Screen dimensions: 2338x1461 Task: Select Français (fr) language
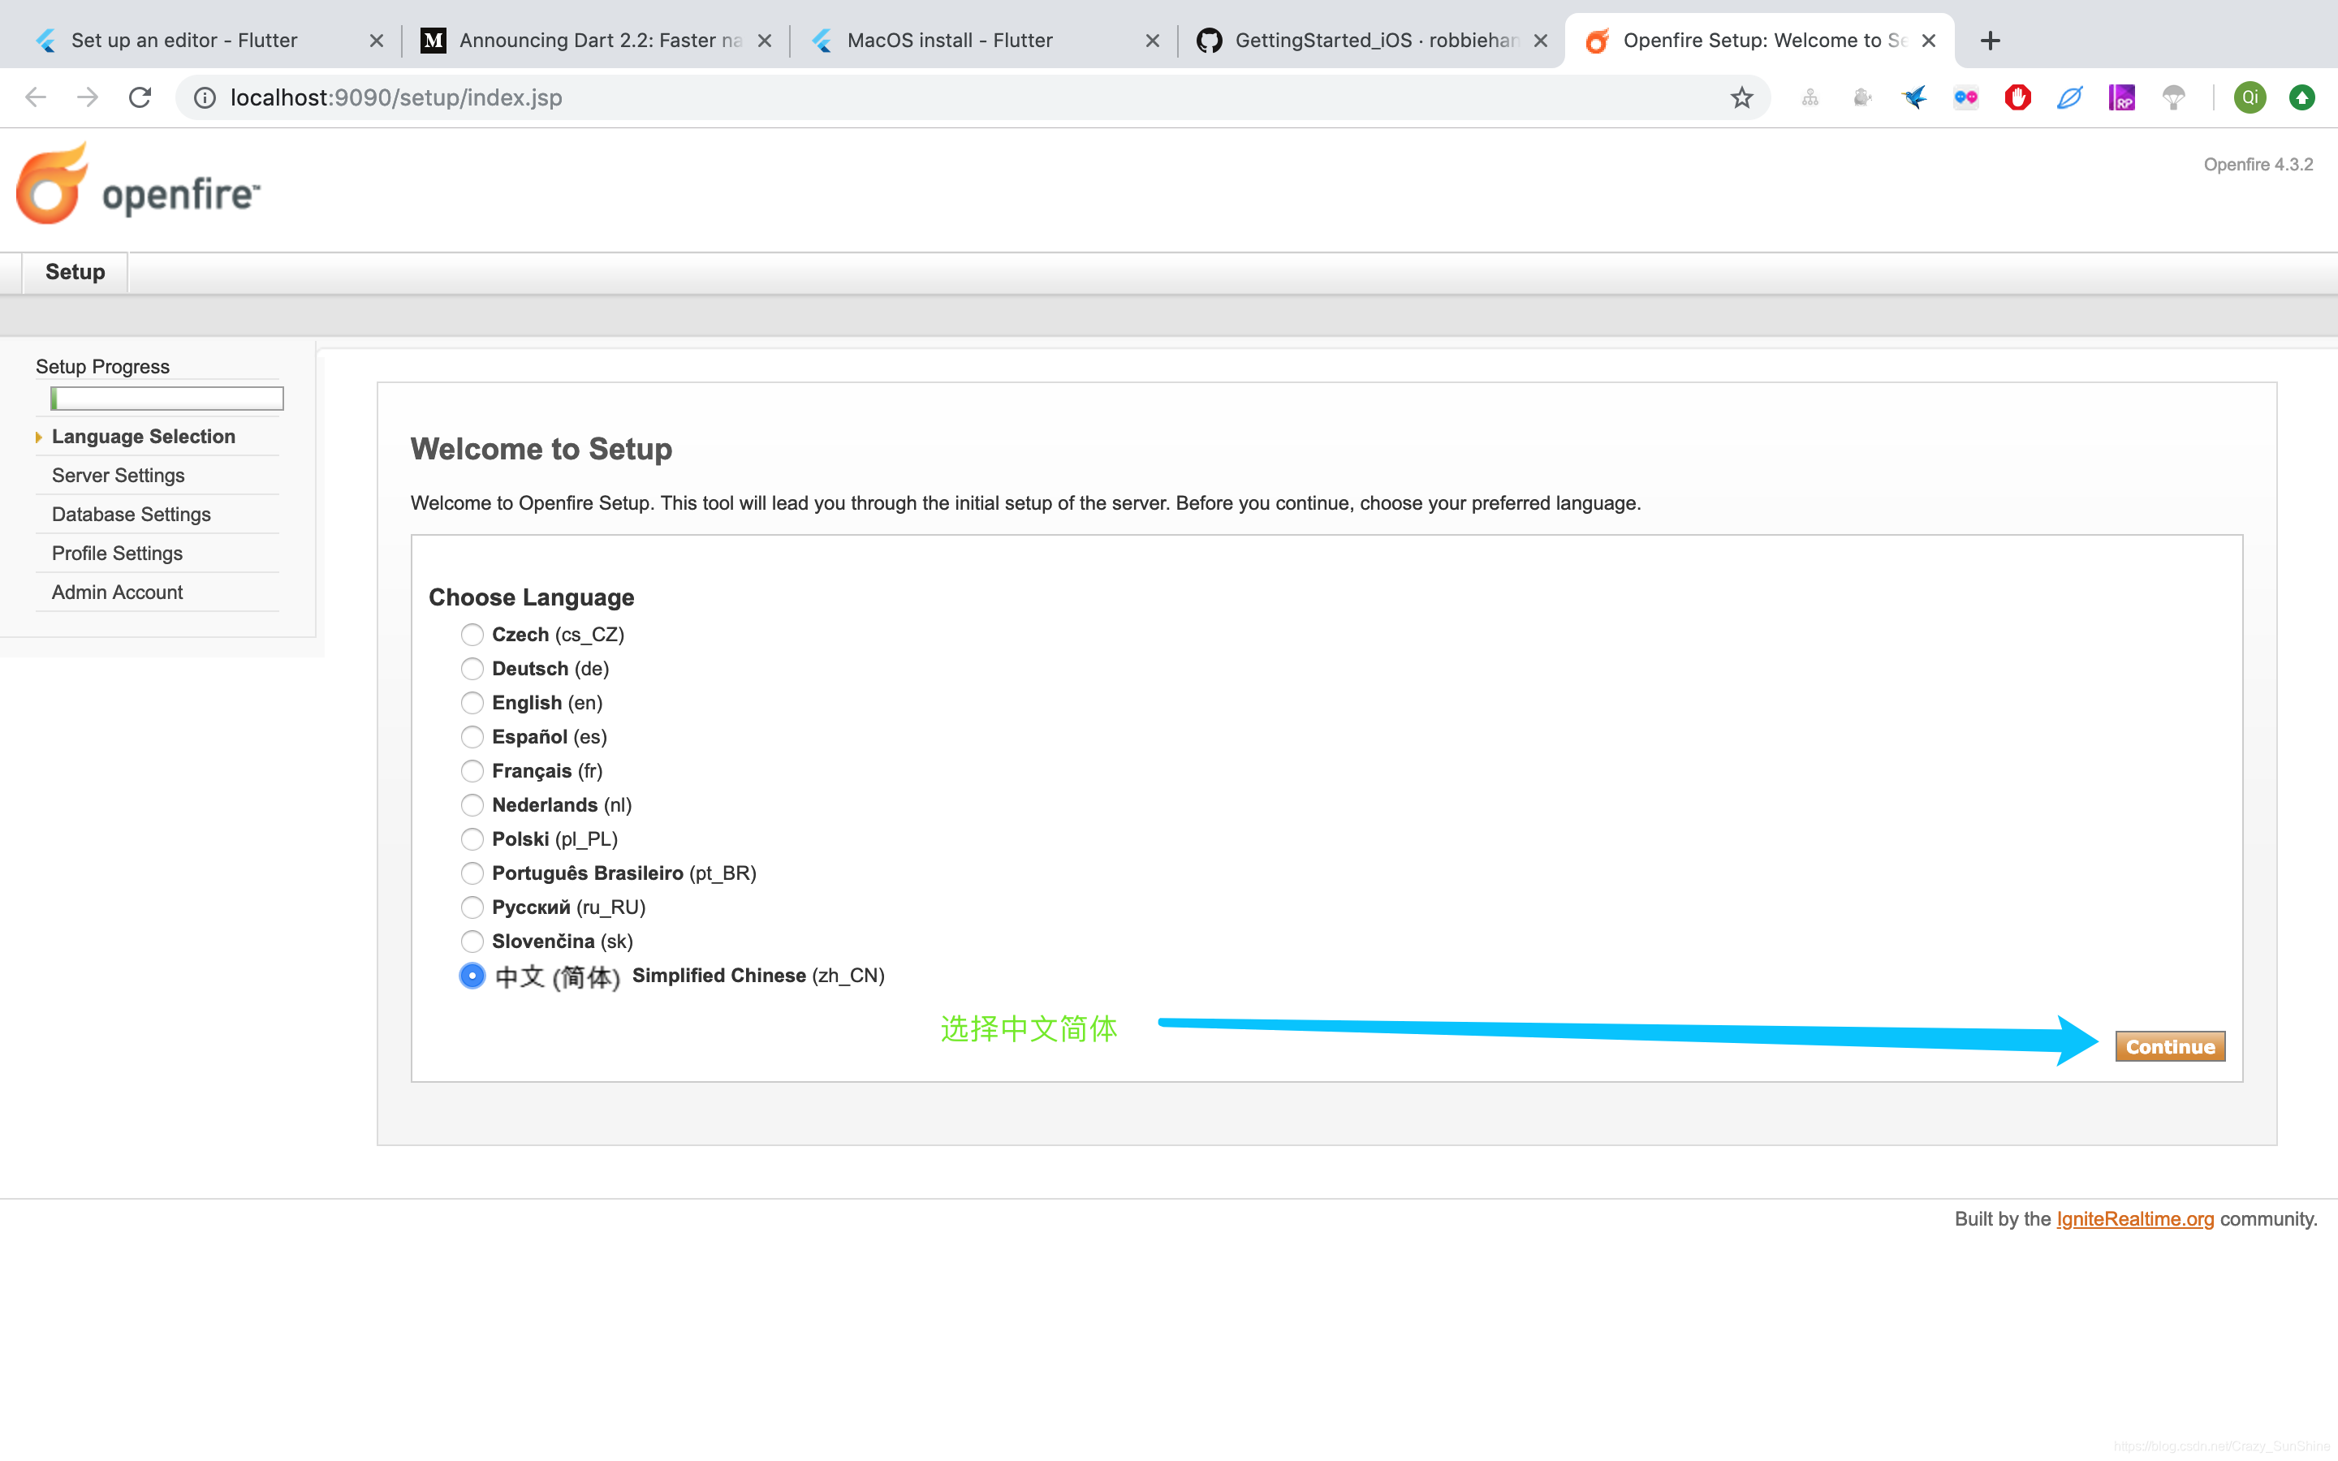click(472, 771)
